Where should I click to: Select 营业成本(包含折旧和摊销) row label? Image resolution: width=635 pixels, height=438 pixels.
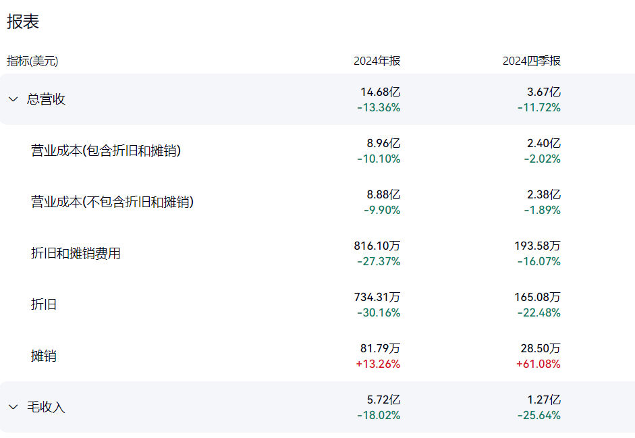(106, 150)
